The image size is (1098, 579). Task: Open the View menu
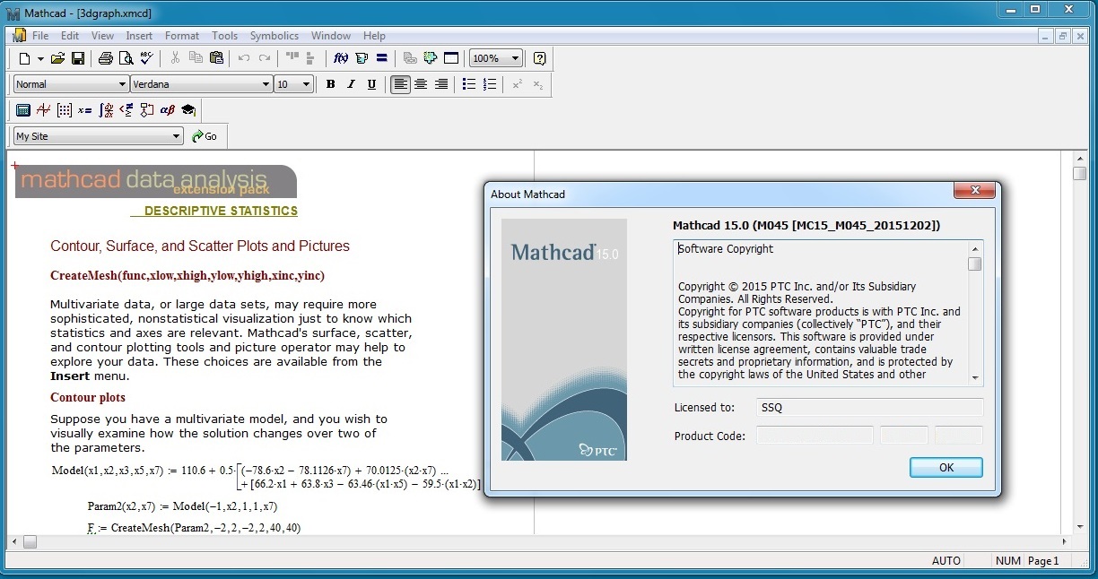click(x=102, y=36)
